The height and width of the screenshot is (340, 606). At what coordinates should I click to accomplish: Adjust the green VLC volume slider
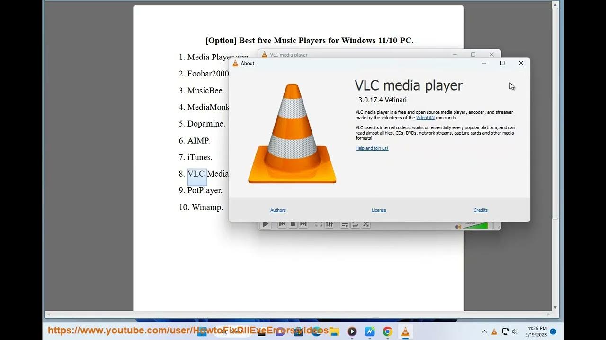(x=478, y=226)
